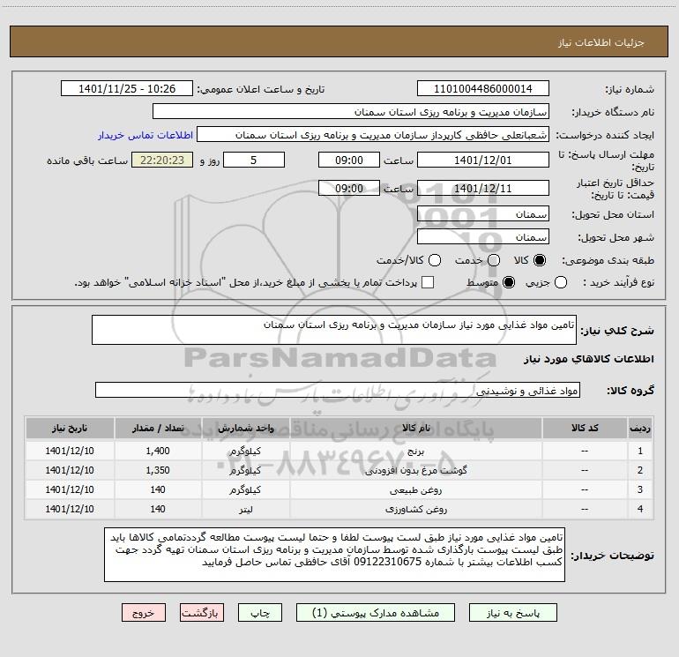Click the remaining time countdown 22:20:23
Image resolution: width=679 pixels, height=657 pixels.
click(x=162, y=160)
